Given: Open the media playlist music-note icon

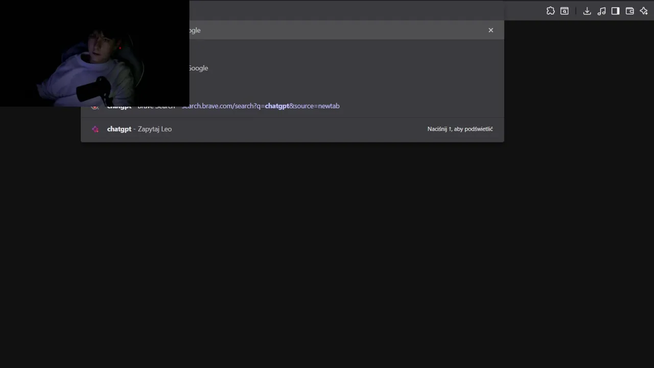Looking at the screenshot, I should point(601,11).
